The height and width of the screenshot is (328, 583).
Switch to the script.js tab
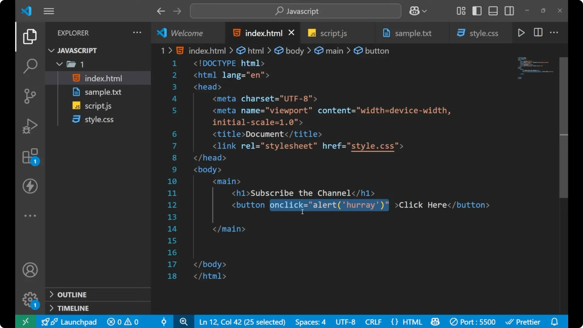click(334, 33)
